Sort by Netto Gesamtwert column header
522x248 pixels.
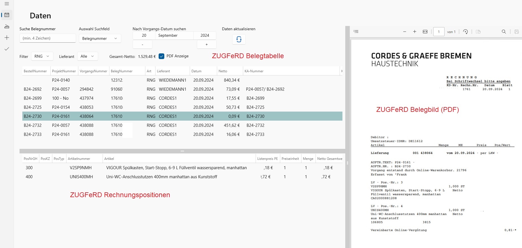click(329, 159)
